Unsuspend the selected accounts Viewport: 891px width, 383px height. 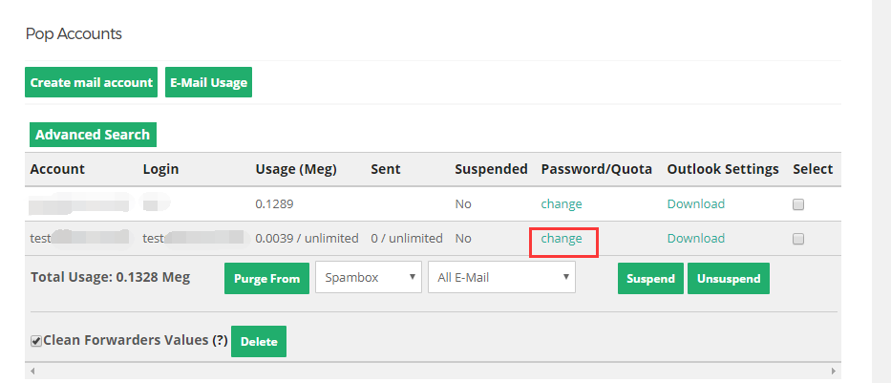tap(729, 279)
